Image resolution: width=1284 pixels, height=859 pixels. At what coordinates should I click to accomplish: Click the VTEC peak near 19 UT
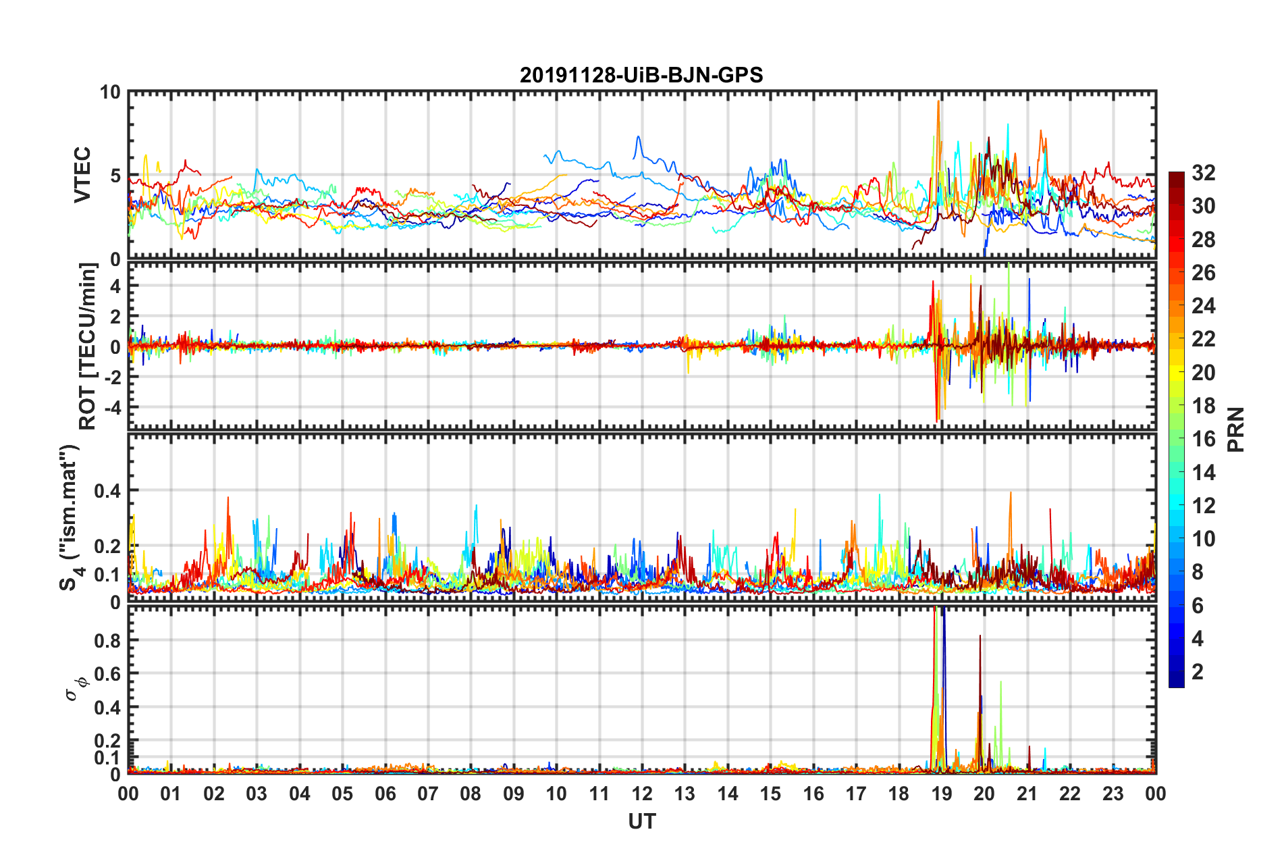938,103
